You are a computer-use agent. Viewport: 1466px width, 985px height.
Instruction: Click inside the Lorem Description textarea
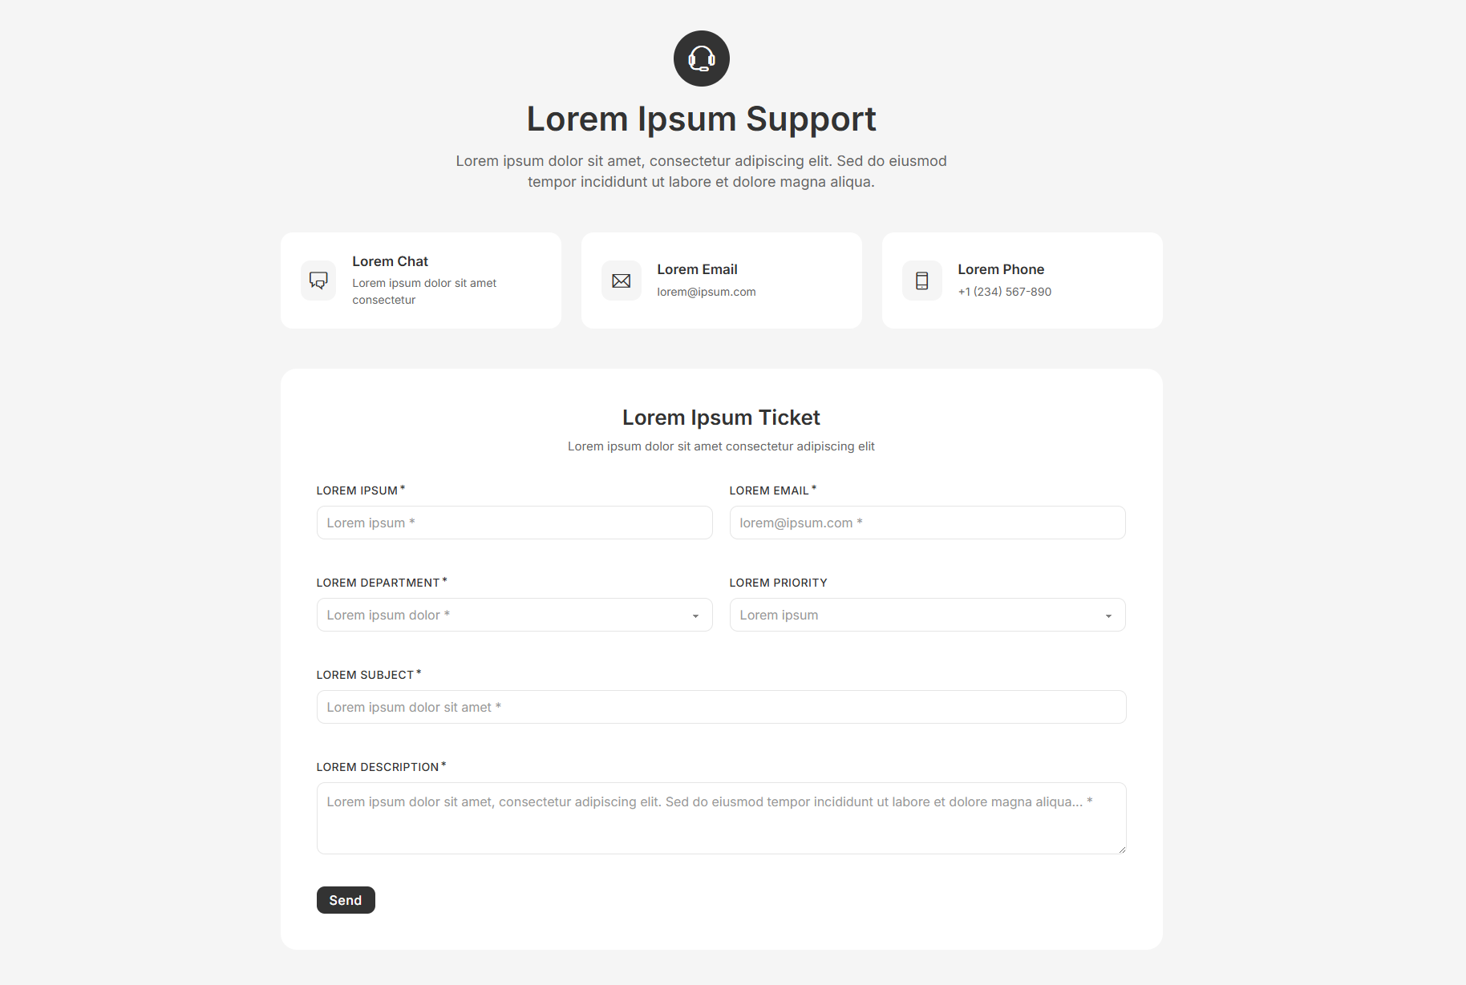coord(721,826)
